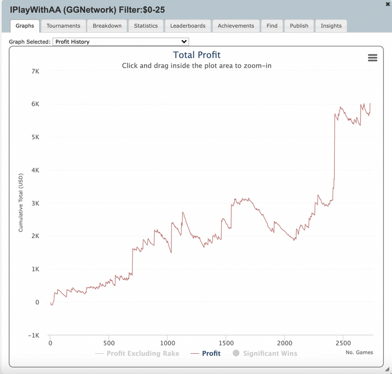The height and width of the screenshot is (374, 392).
Task: Switch to the Tournaments tab
Action: [x=63, y=26]
